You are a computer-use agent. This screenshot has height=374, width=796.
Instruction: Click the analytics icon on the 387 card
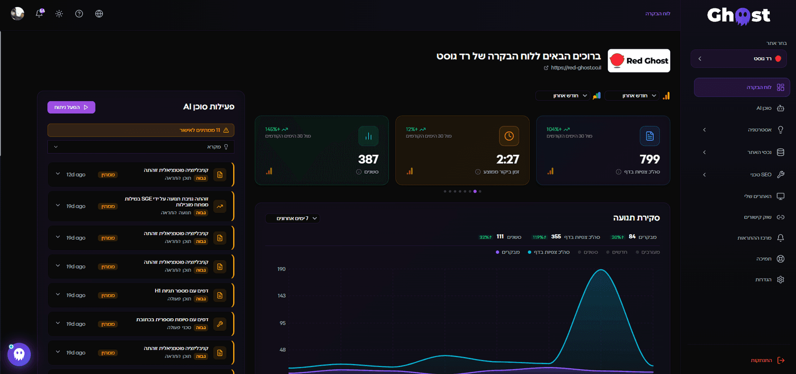pos(269,171)
